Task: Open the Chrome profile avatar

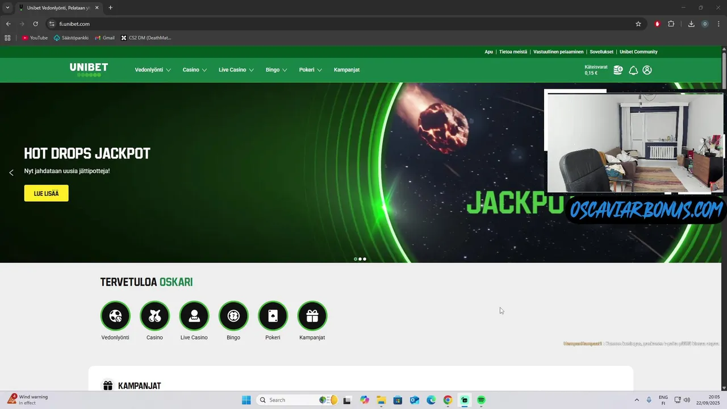Action: [x=705, y=24]
